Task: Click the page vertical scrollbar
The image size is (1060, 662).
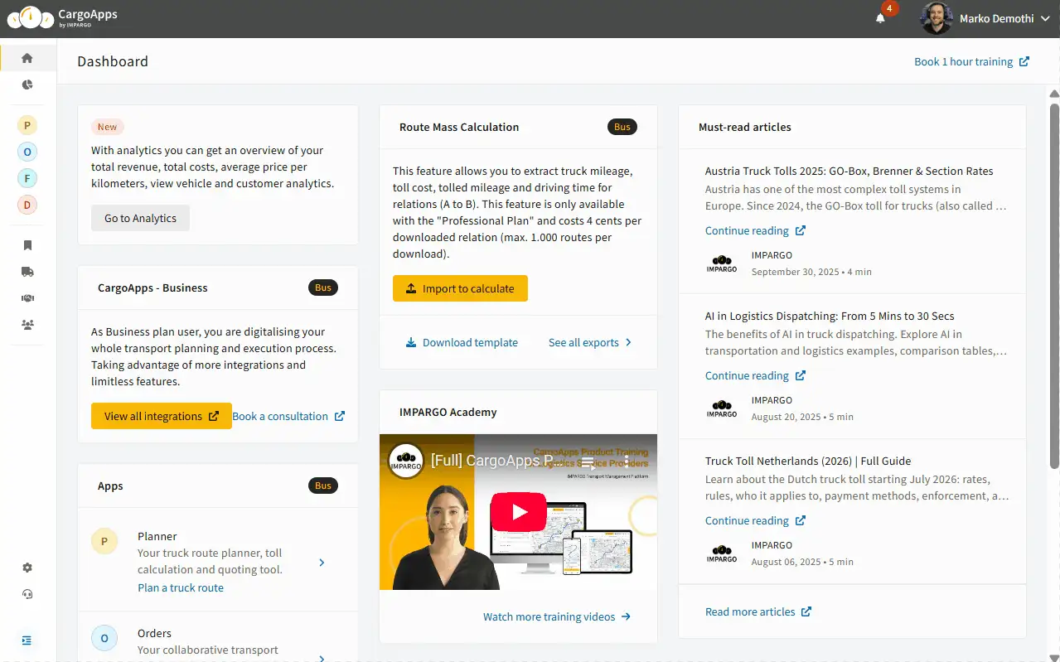Action: pyautogui.click(x=1054, y=286)
